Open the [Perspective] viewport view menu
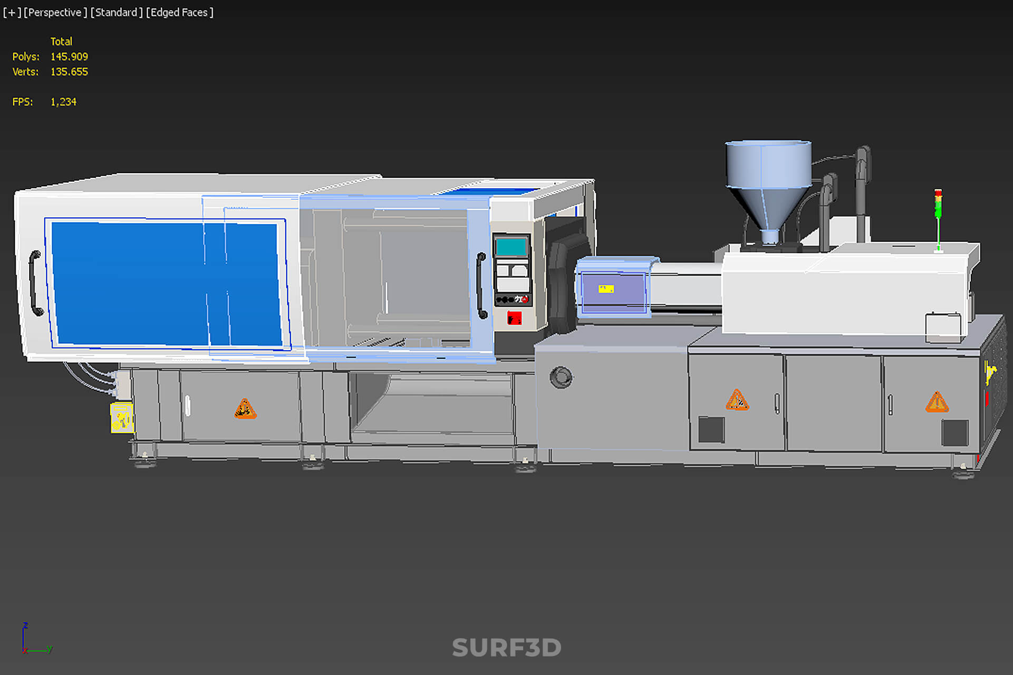This screenshot has height=675, width=1013. [x=55, y=12]
